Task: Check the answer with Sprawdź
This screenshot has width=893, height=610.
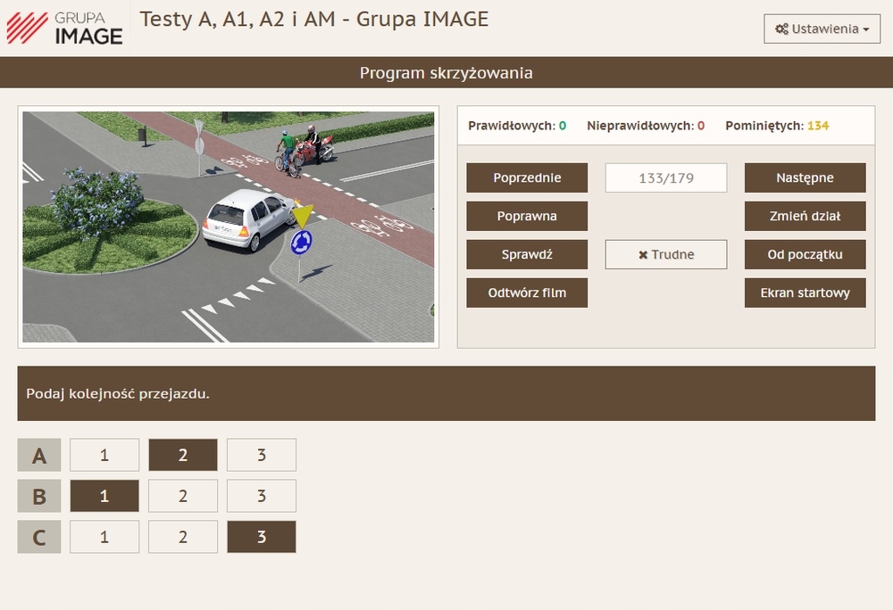Action: coord(527,254)
